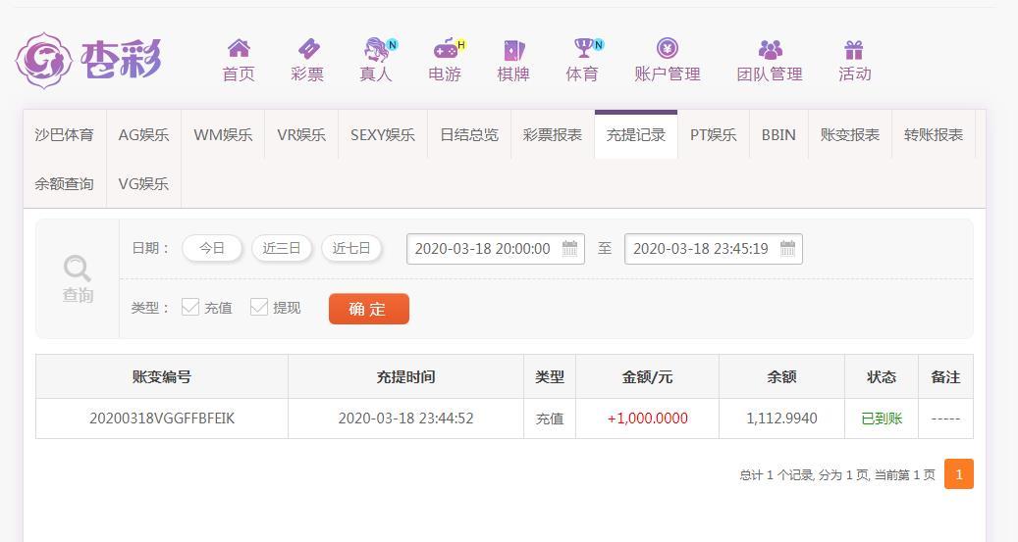Click the 状态 column header
The width and height of the screenshot is (1018, 542).
882,376
